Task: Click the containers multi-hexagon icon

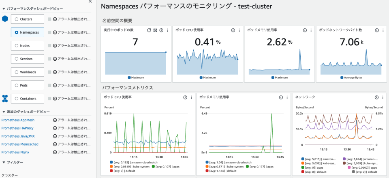Action: [x=5, y=99]
